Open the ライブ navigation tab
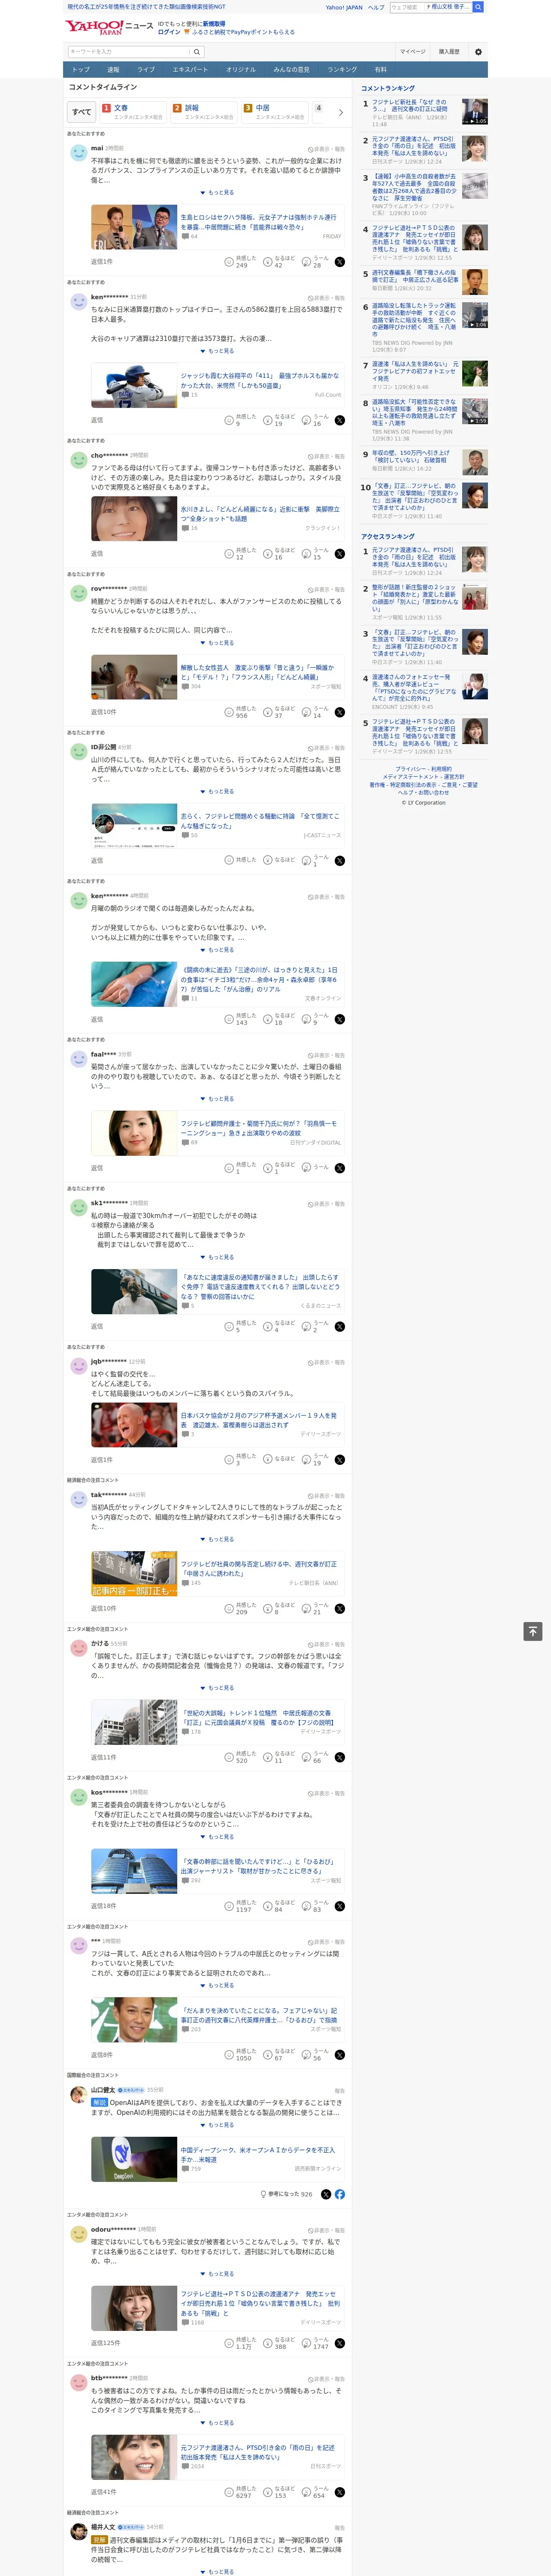The height and width of the screenshot is (2576, 551). click(x=146, y=70)
